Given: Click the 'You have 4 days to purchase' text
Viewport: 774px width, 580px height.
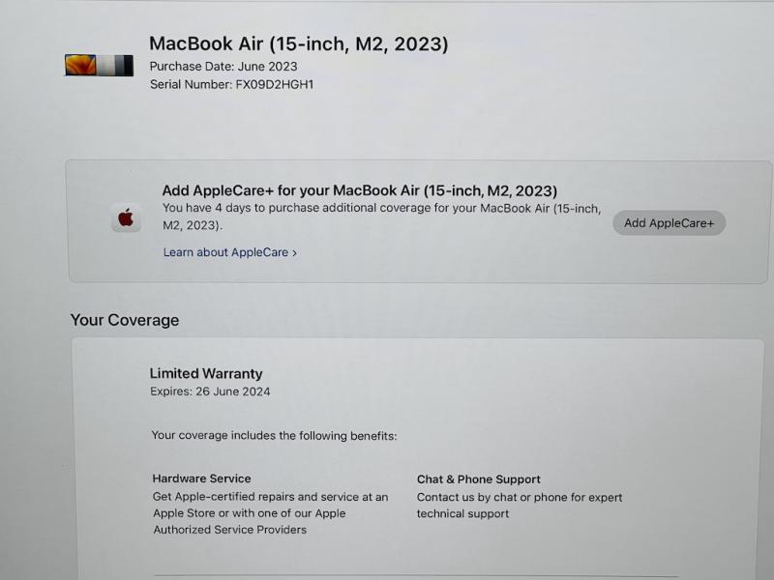Looking at the screenshot, I should pyautogui.click(x=381, y=217).
